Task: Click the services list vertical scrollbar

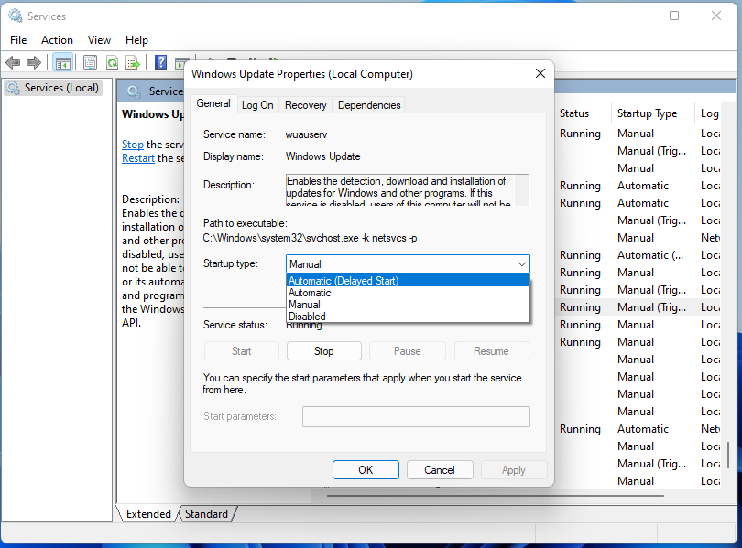Action: [x=728, y=455]
